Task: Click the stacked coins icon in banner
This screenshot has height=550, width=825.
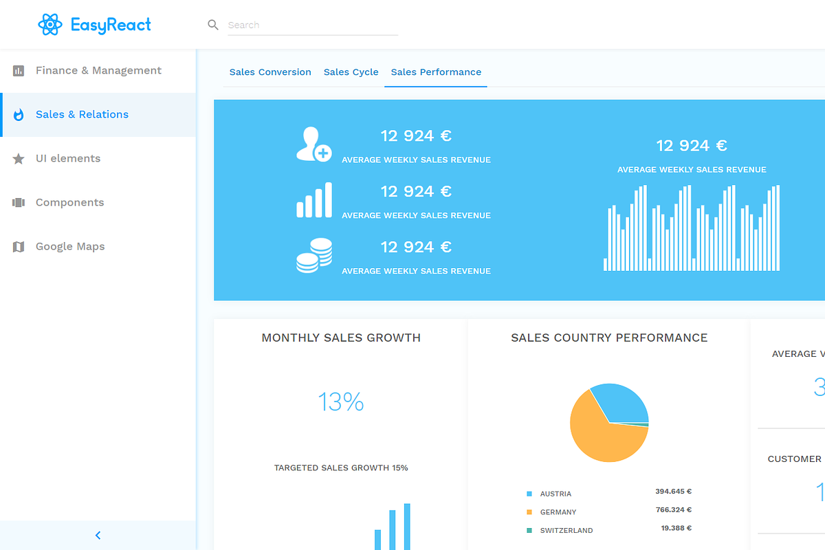Action: [x=314, y=256]
